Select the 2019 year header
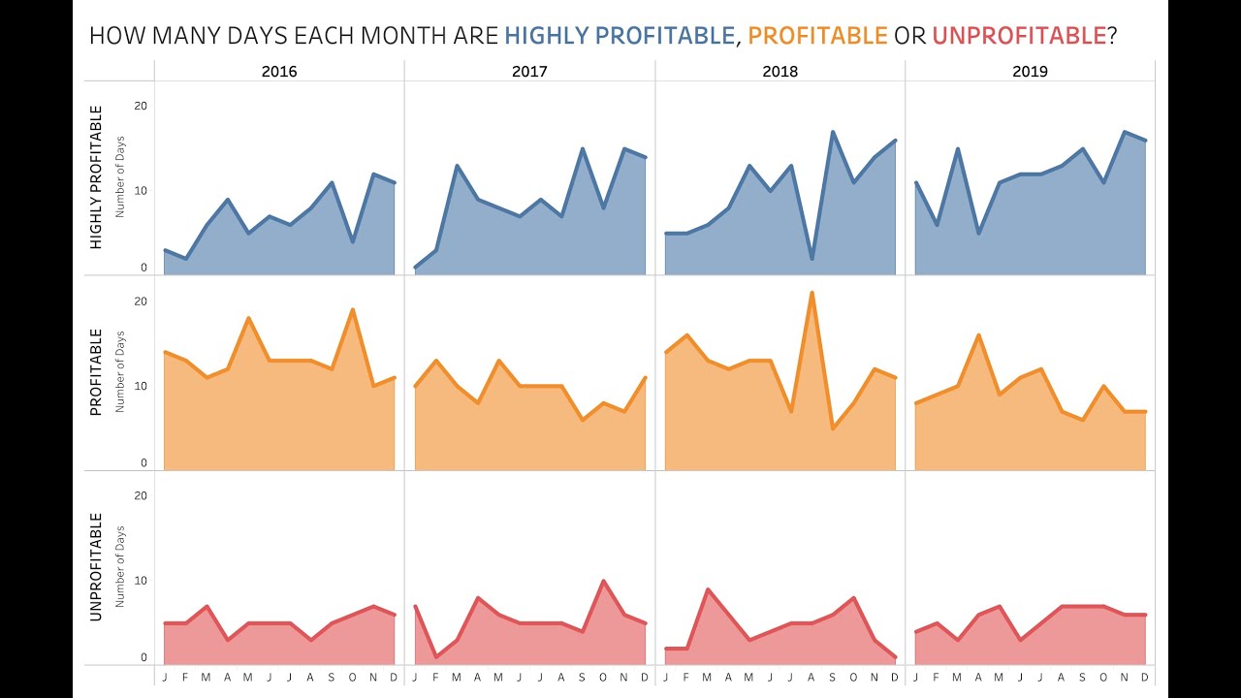 [1030, 72]
